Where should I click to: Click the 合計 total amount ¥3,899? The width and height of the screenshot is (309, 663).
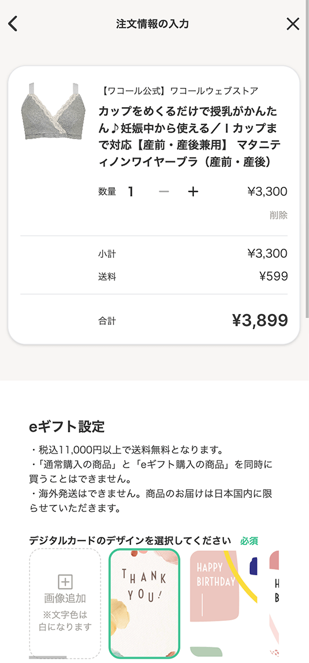pyautogui.click(x=260, y=320)
